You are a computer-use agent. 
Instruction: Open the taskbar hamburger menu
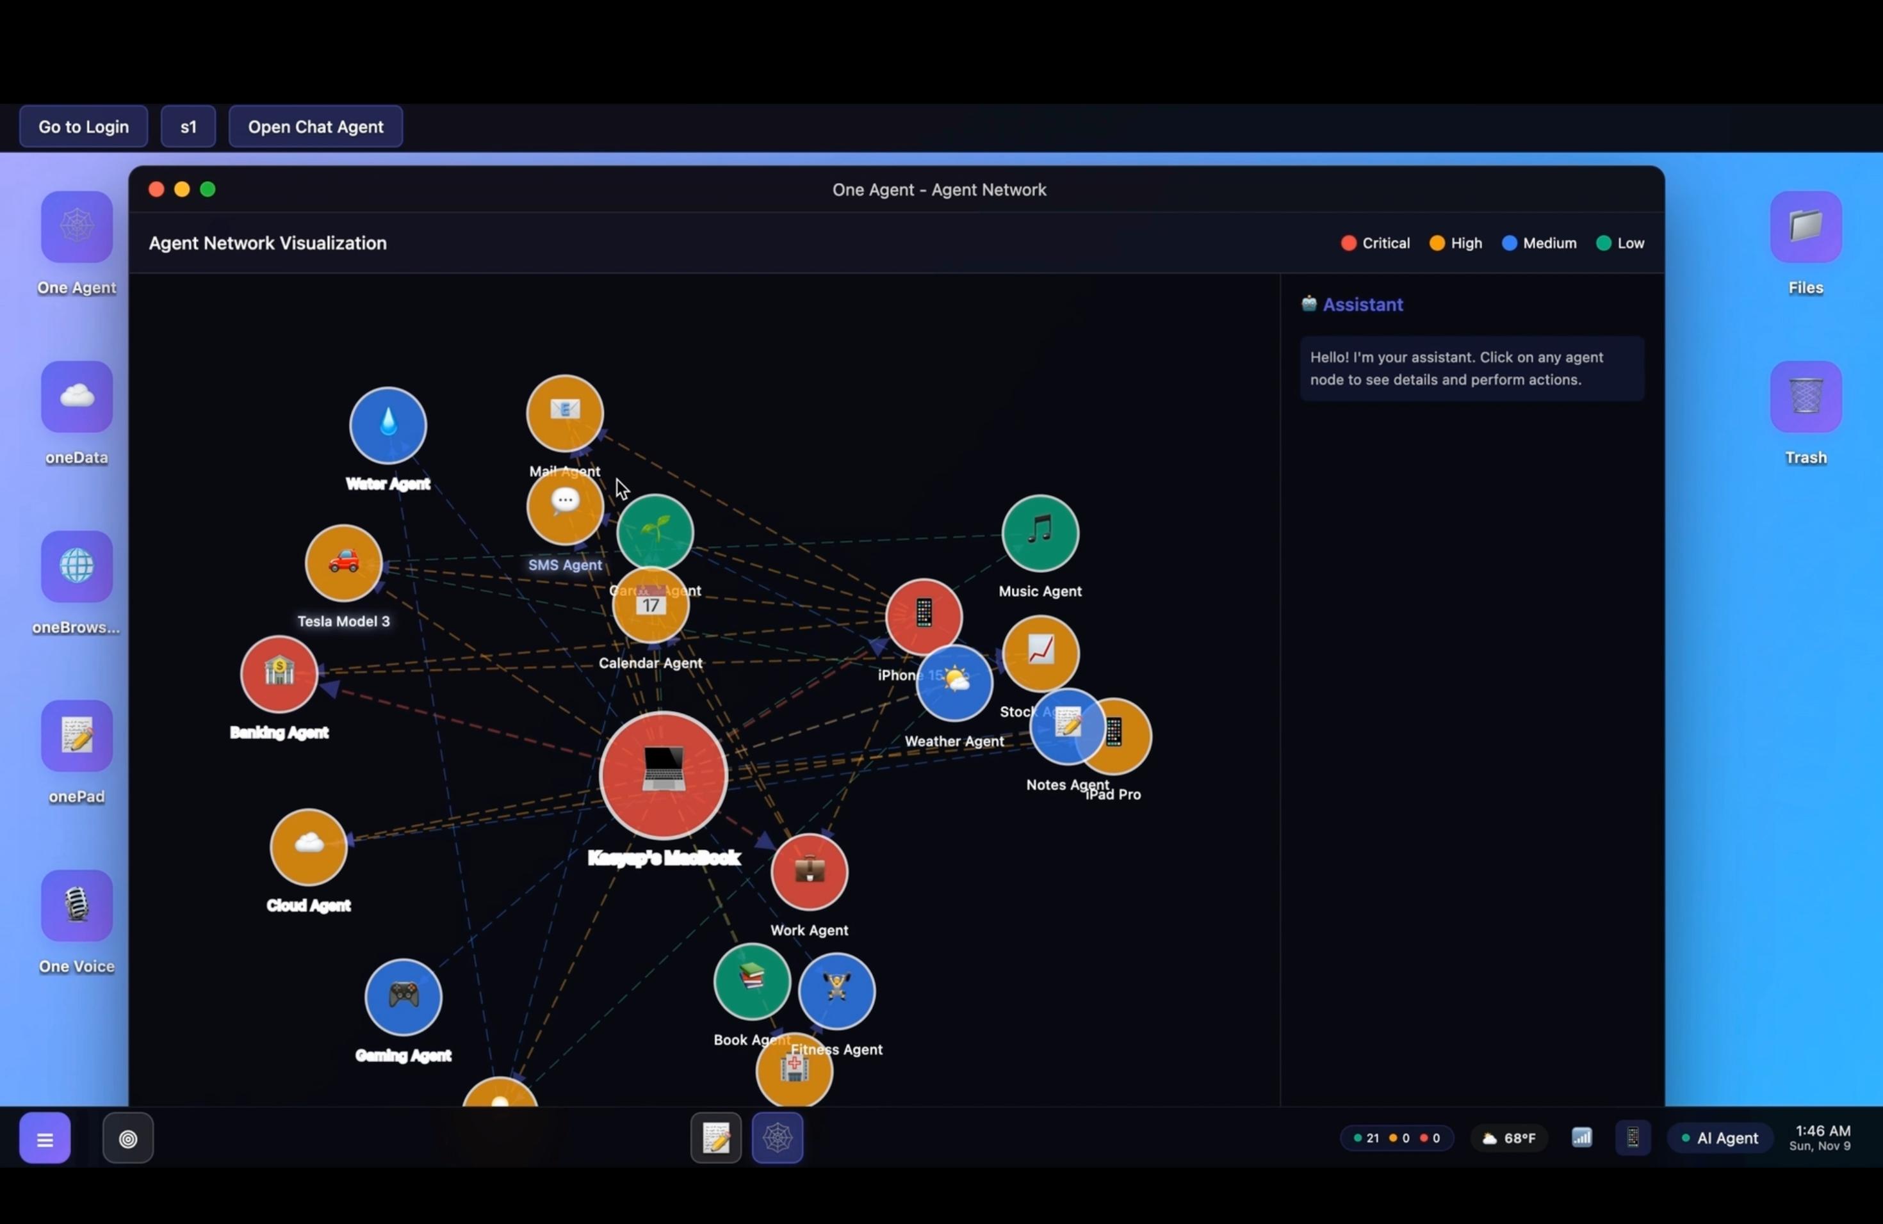pos(45,1139)
